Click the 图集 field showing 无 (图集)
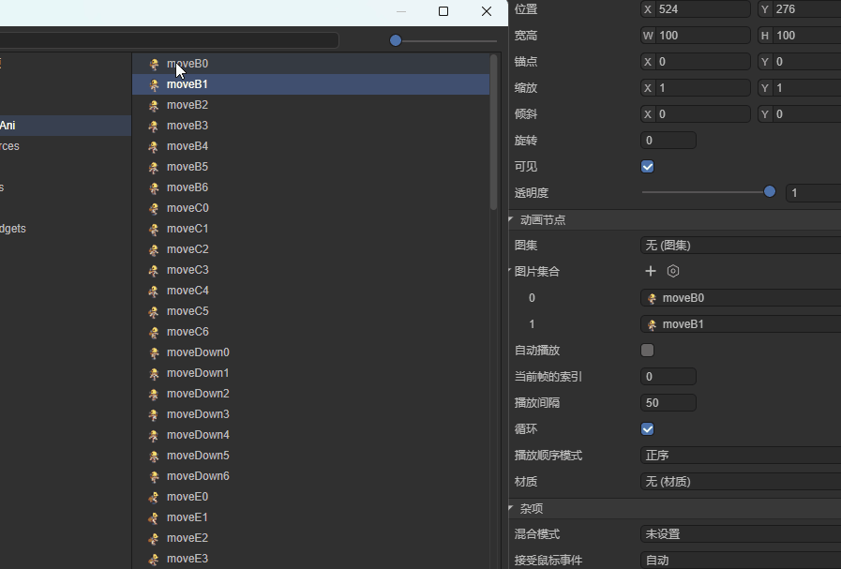The height and width of the screenshot is (569, 841). pos(739,245)
